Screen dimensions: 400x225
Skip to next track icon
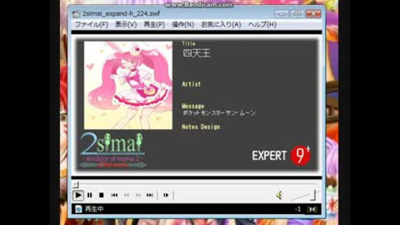(x=150, y=195)
